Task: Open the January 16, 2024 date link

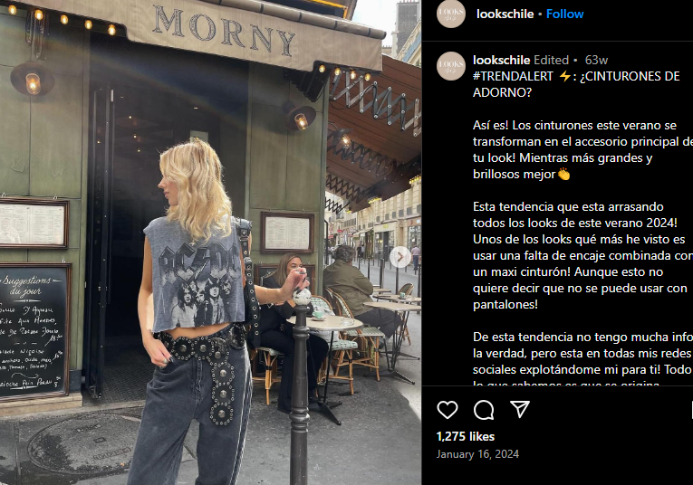Action: tap(477, 454)
